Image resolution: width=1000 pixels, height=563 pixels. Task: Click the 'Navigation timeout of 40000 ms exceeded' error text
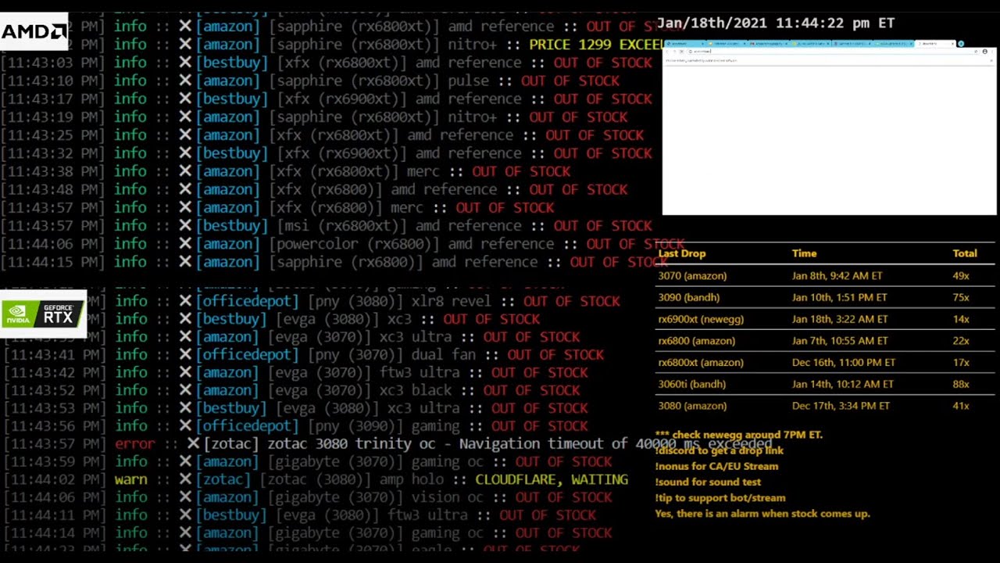tap(616, 443)
